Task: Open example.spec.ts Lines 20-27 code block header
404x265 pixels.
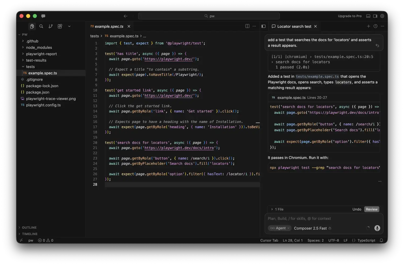Action: click(324, 98)
